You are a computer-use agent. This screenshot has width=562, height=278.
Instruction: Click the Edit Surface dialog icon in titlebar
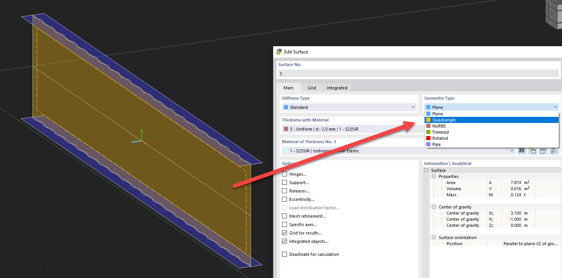(280, 52)
